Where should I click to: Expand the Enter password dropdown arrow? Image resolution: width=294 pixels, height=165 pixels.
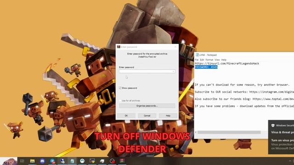click(x=174, y=71)
